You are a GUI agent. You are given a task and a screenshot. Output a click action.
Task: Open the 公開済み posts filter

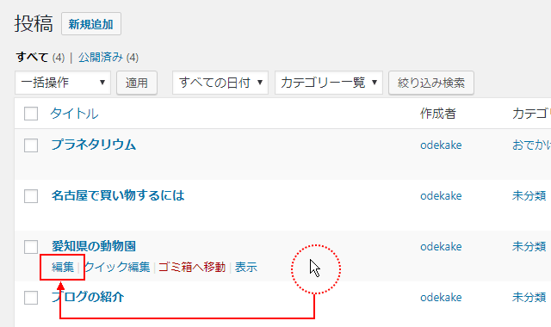coord(101,58)
